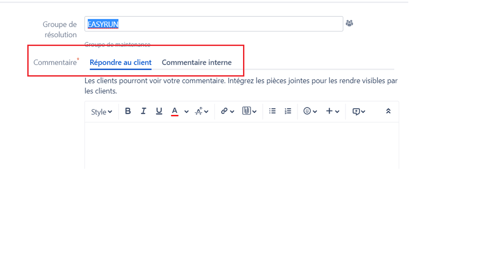Switch to Commentaire interne tab
Viewport: 477px width, 268px height.
point(197,62)
